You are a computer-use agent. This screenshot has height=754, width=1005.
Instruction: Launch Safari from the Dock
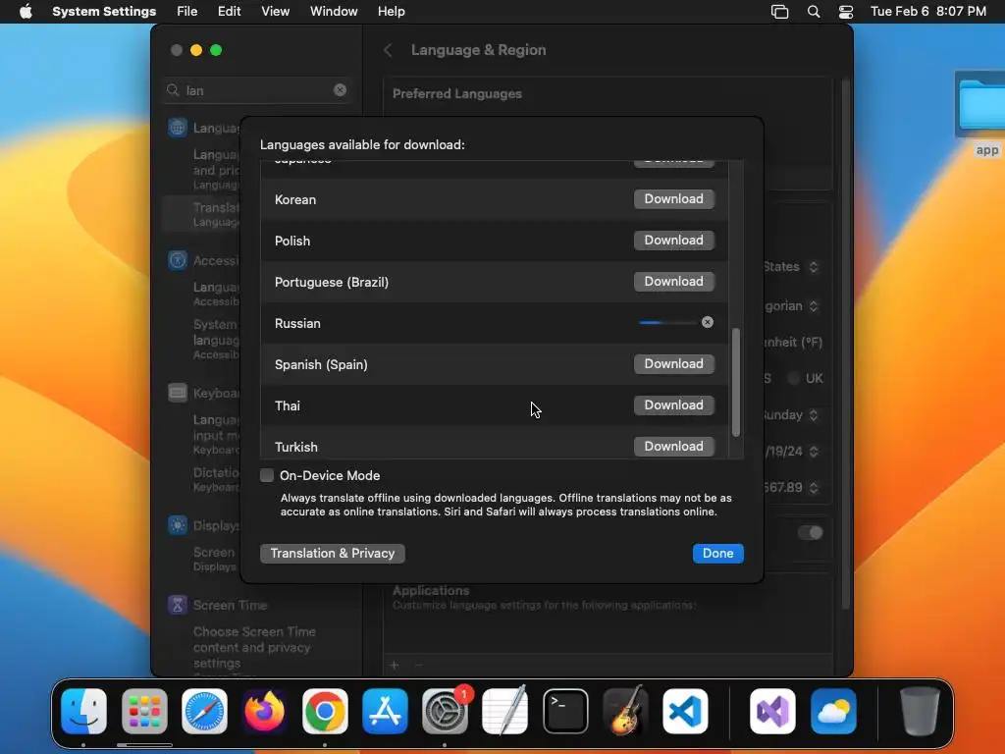point(204,711)
